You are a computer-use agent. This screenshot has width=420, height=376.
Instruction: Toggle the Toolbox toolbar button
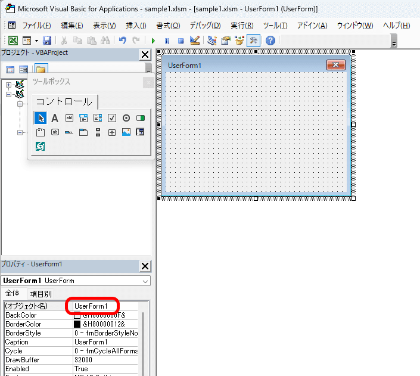point(253,41)
